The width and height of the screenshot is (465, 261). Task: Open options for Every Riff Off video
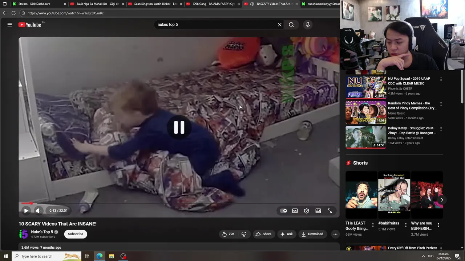[441, 249]
